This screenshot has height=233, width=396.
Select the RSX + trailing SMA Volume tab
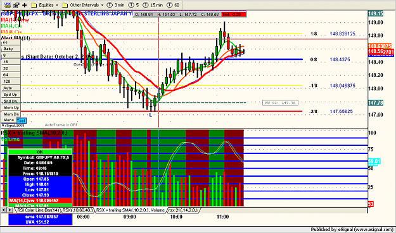click(x=131, y=210)
